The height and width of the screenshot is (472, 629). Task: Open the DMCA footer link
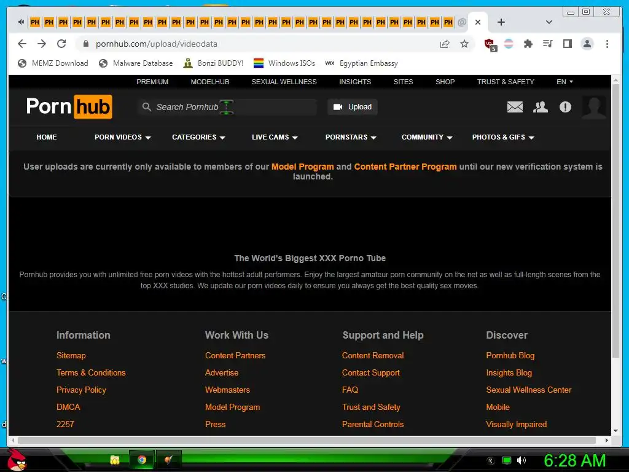point(68,407)
